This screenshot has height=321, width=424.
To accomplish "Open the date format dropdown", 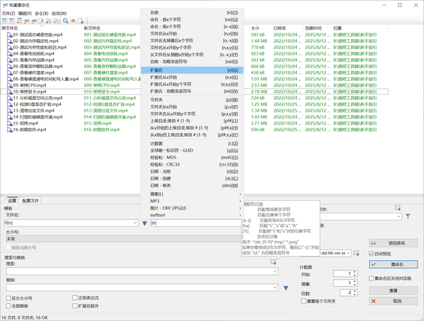I will tap(348, 253).
